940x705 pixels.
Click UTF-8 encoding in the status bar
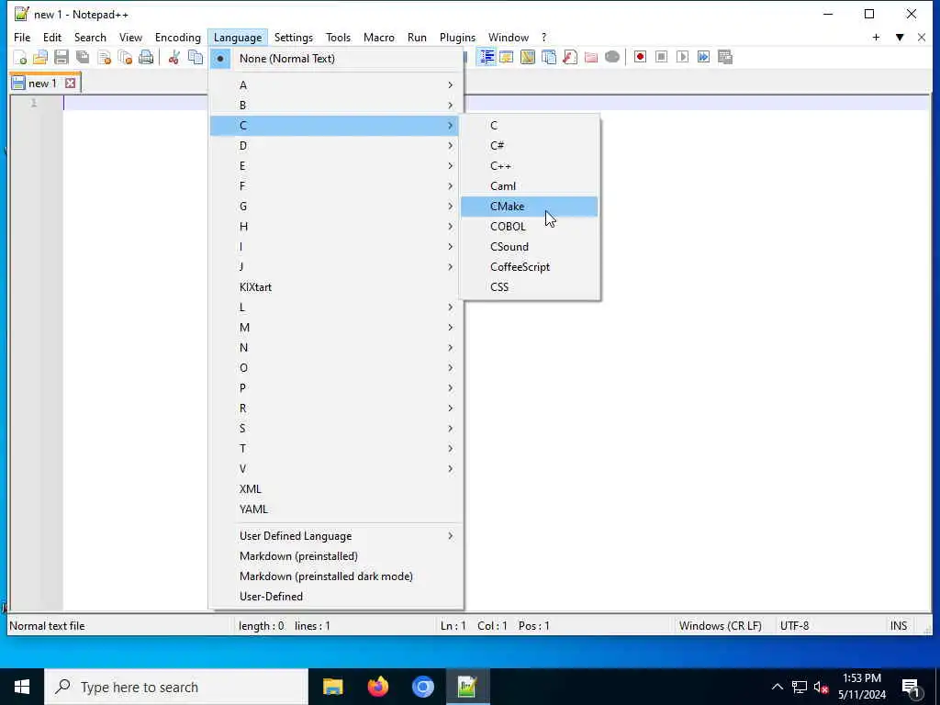[794, 626]
